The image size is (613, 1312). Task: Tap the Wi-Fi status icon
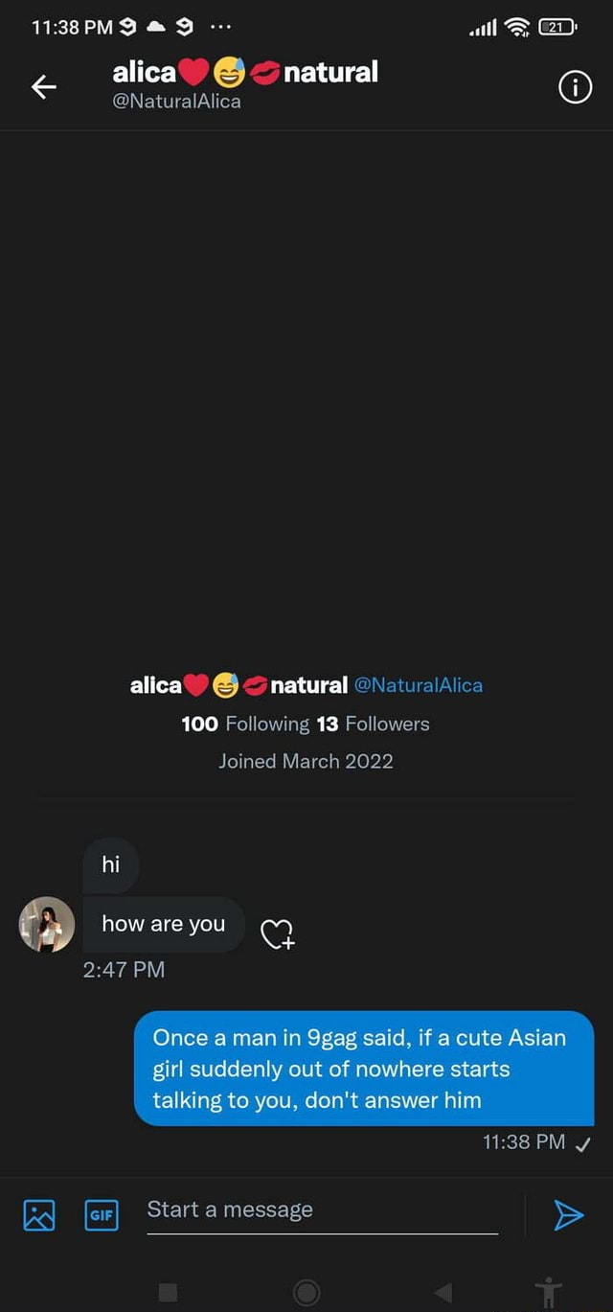(519, 28)
